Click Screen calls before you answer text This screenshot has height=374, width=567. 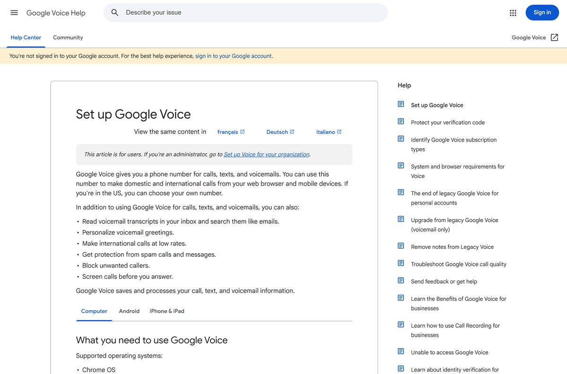point(128,277)
